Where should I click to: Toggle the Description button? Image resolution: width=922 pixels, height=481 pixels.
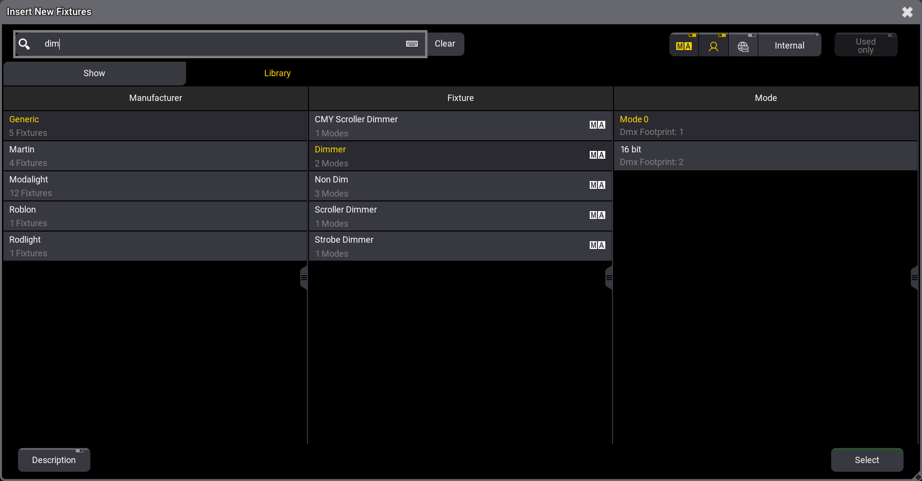point(54,460)
